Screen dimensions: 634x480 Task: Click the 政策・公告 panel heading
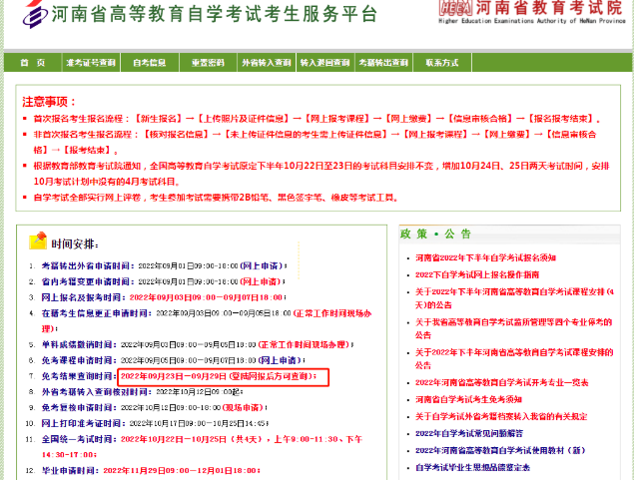pyautogui.click(x=436, y=234)
